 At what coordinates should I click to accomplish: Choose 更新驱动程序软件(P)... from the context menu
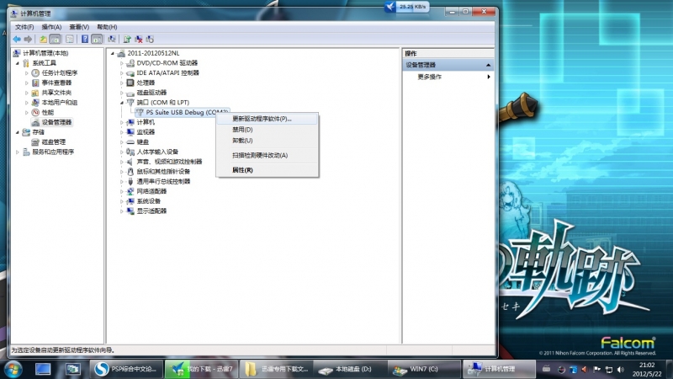(x=268, y=119)
